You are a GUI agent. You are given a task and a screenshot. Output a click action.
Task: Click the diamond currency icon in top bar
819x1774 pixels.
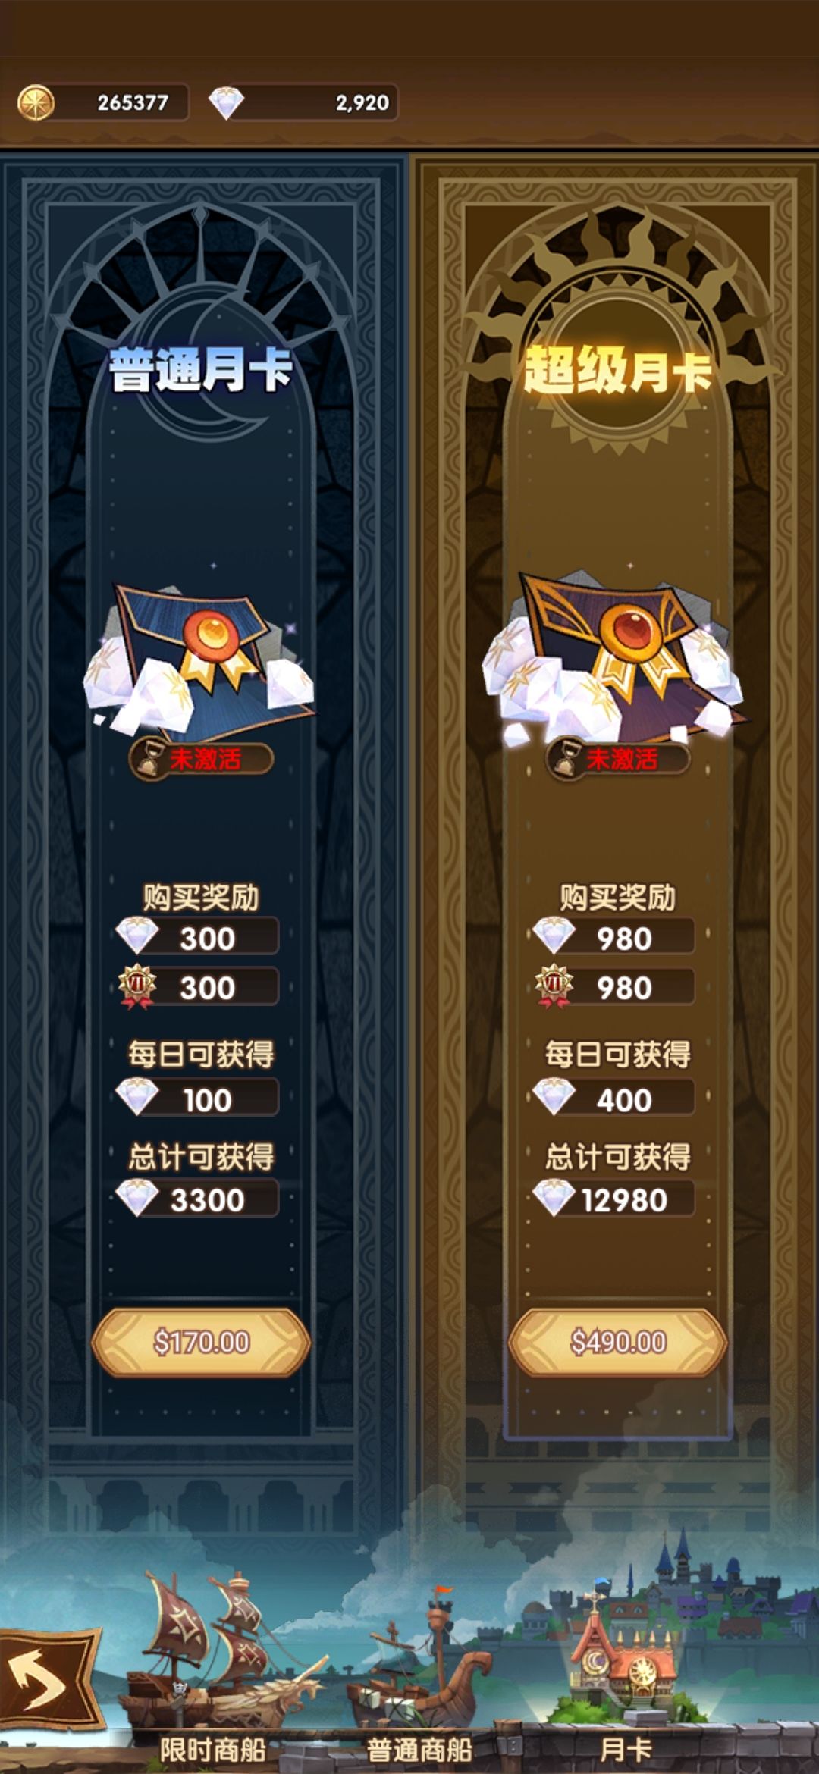[226, 102]
